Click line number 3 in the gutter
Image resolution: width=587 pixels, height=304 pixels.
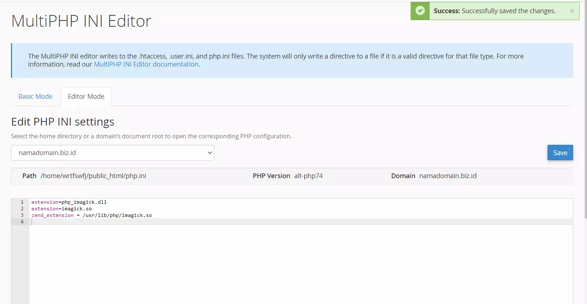(x=22, y=215)
